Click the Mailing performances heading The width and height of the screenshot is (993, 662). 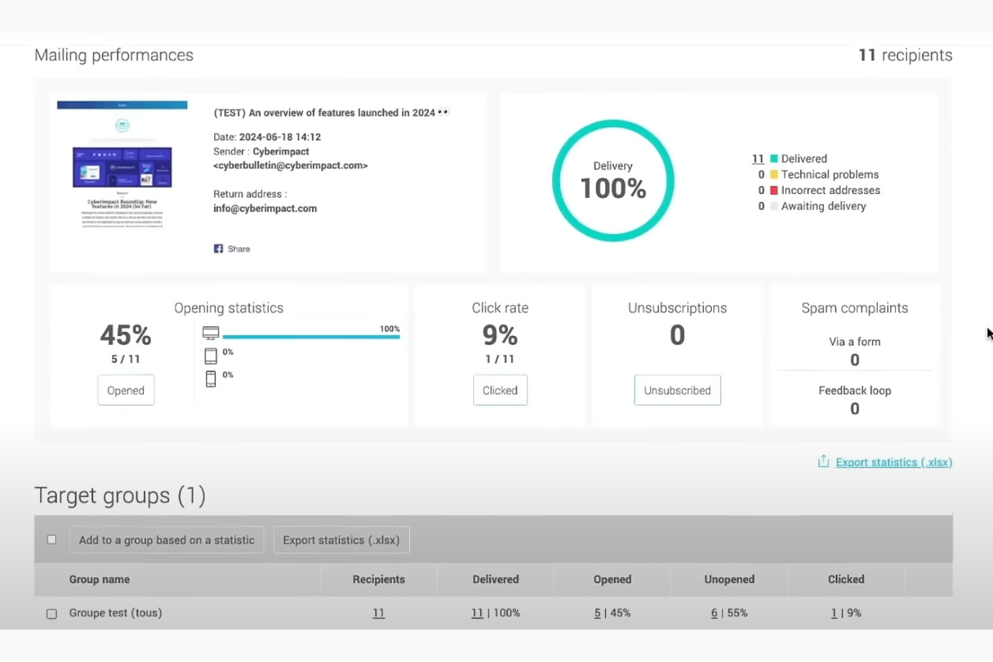114,55
